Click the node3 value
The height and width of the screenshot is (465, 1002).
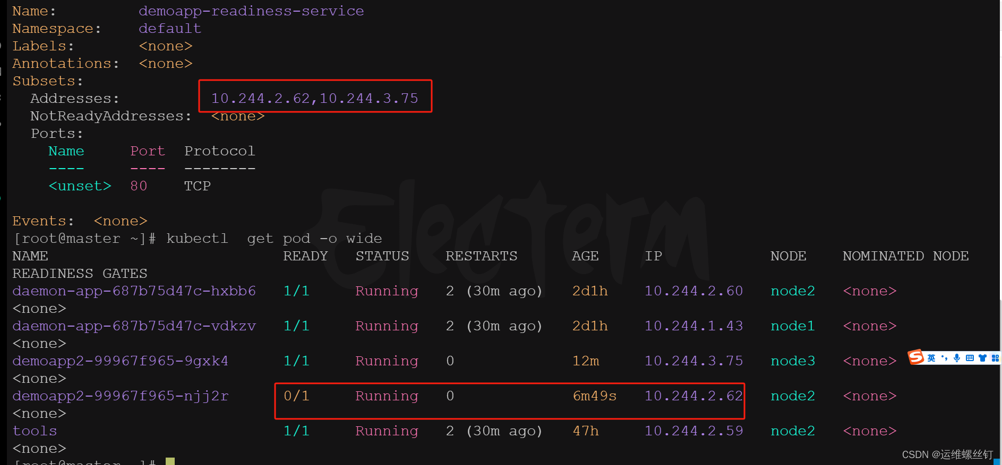click(792, 361)
